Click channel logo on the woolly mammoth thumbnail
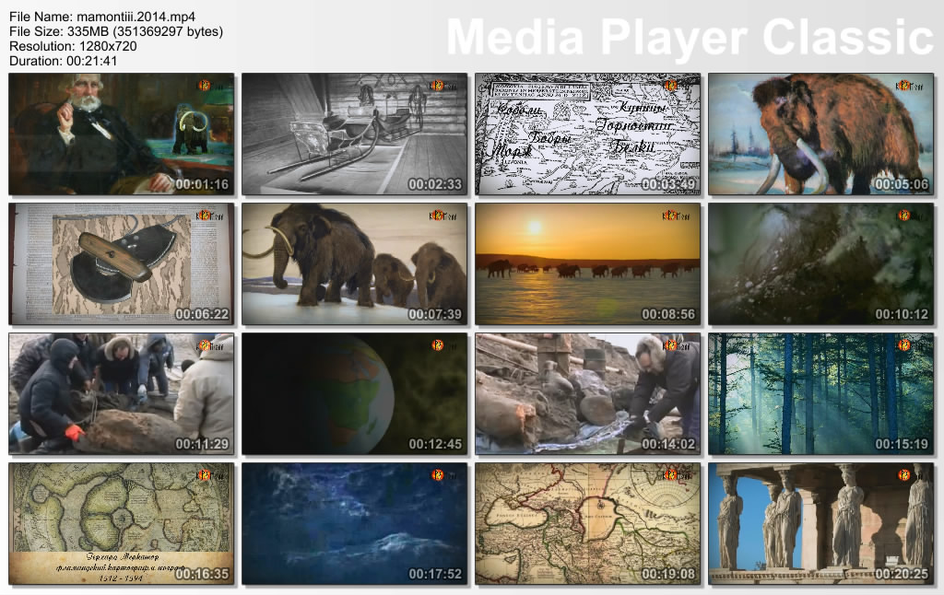The height and width of the screenshot is (595, 944). click(903, 86)
